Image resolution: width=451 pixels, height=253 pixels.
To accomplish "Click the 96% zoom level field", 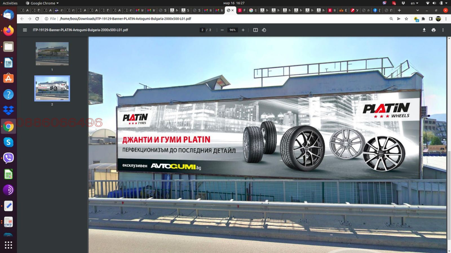I will pos(233,30).
